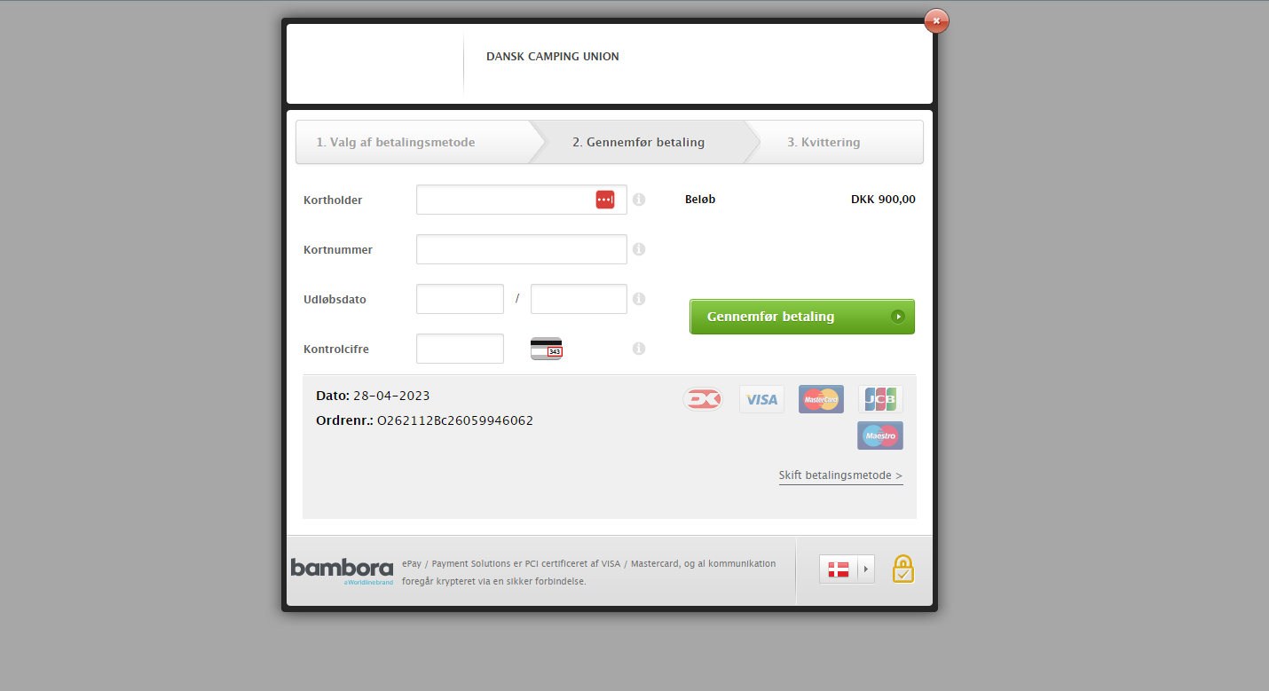The width and height of the screenshot is (1269, 691).
Task: Focus the Kortnummer input field
Action: (522, 249)
